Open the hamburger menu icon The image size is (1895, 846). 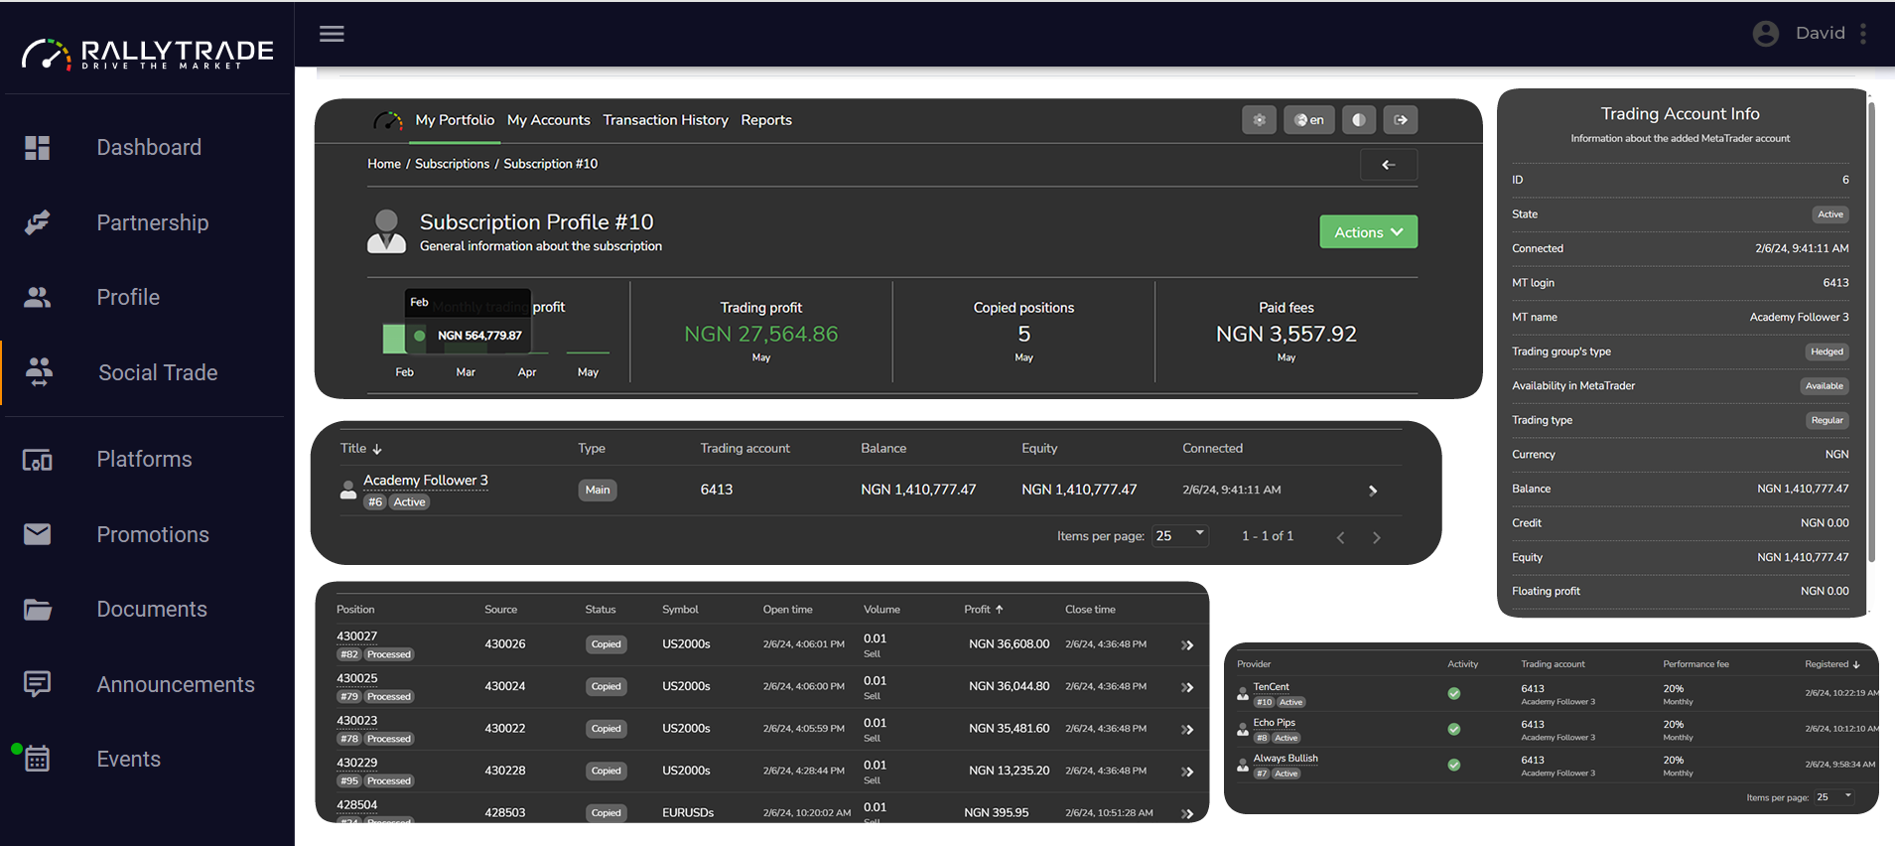tap(332, 34)
